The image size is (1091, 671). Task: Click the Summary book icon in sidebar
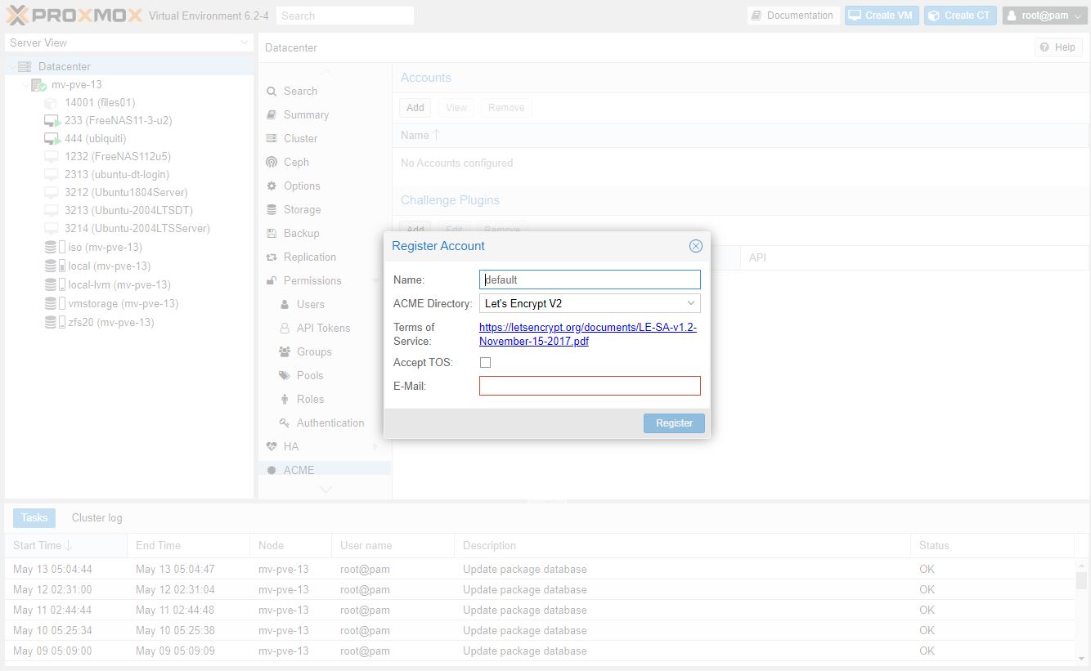(272, 115)
